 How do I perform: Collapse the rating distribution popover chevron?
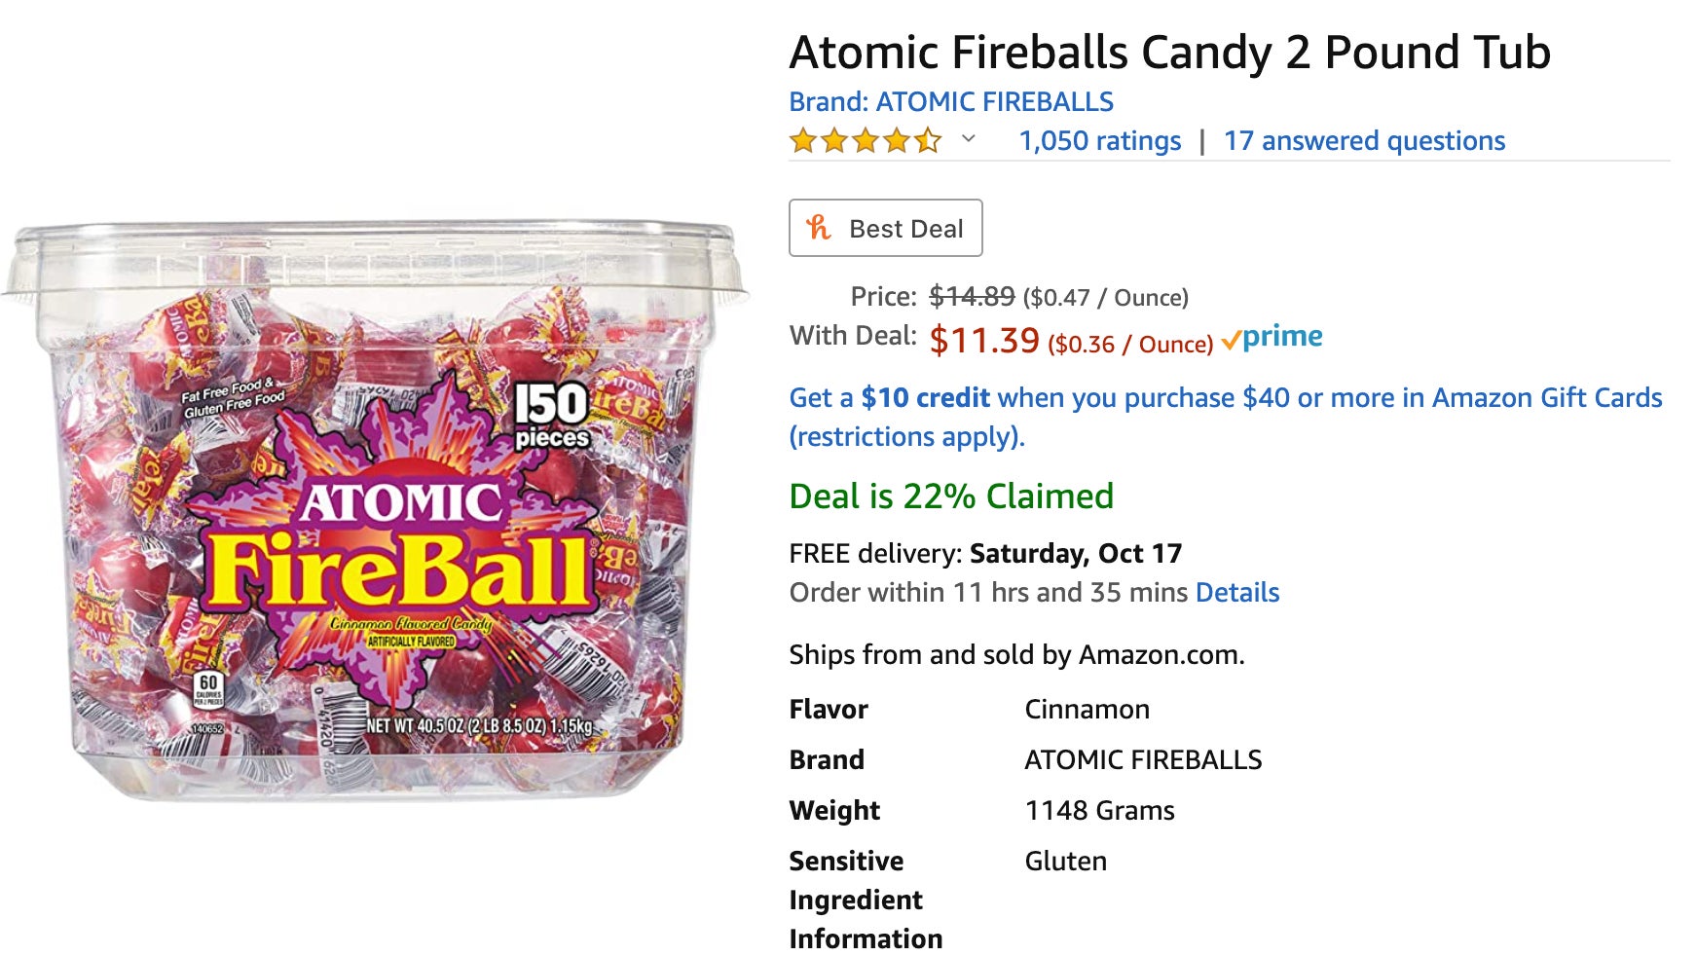(967, 143)
